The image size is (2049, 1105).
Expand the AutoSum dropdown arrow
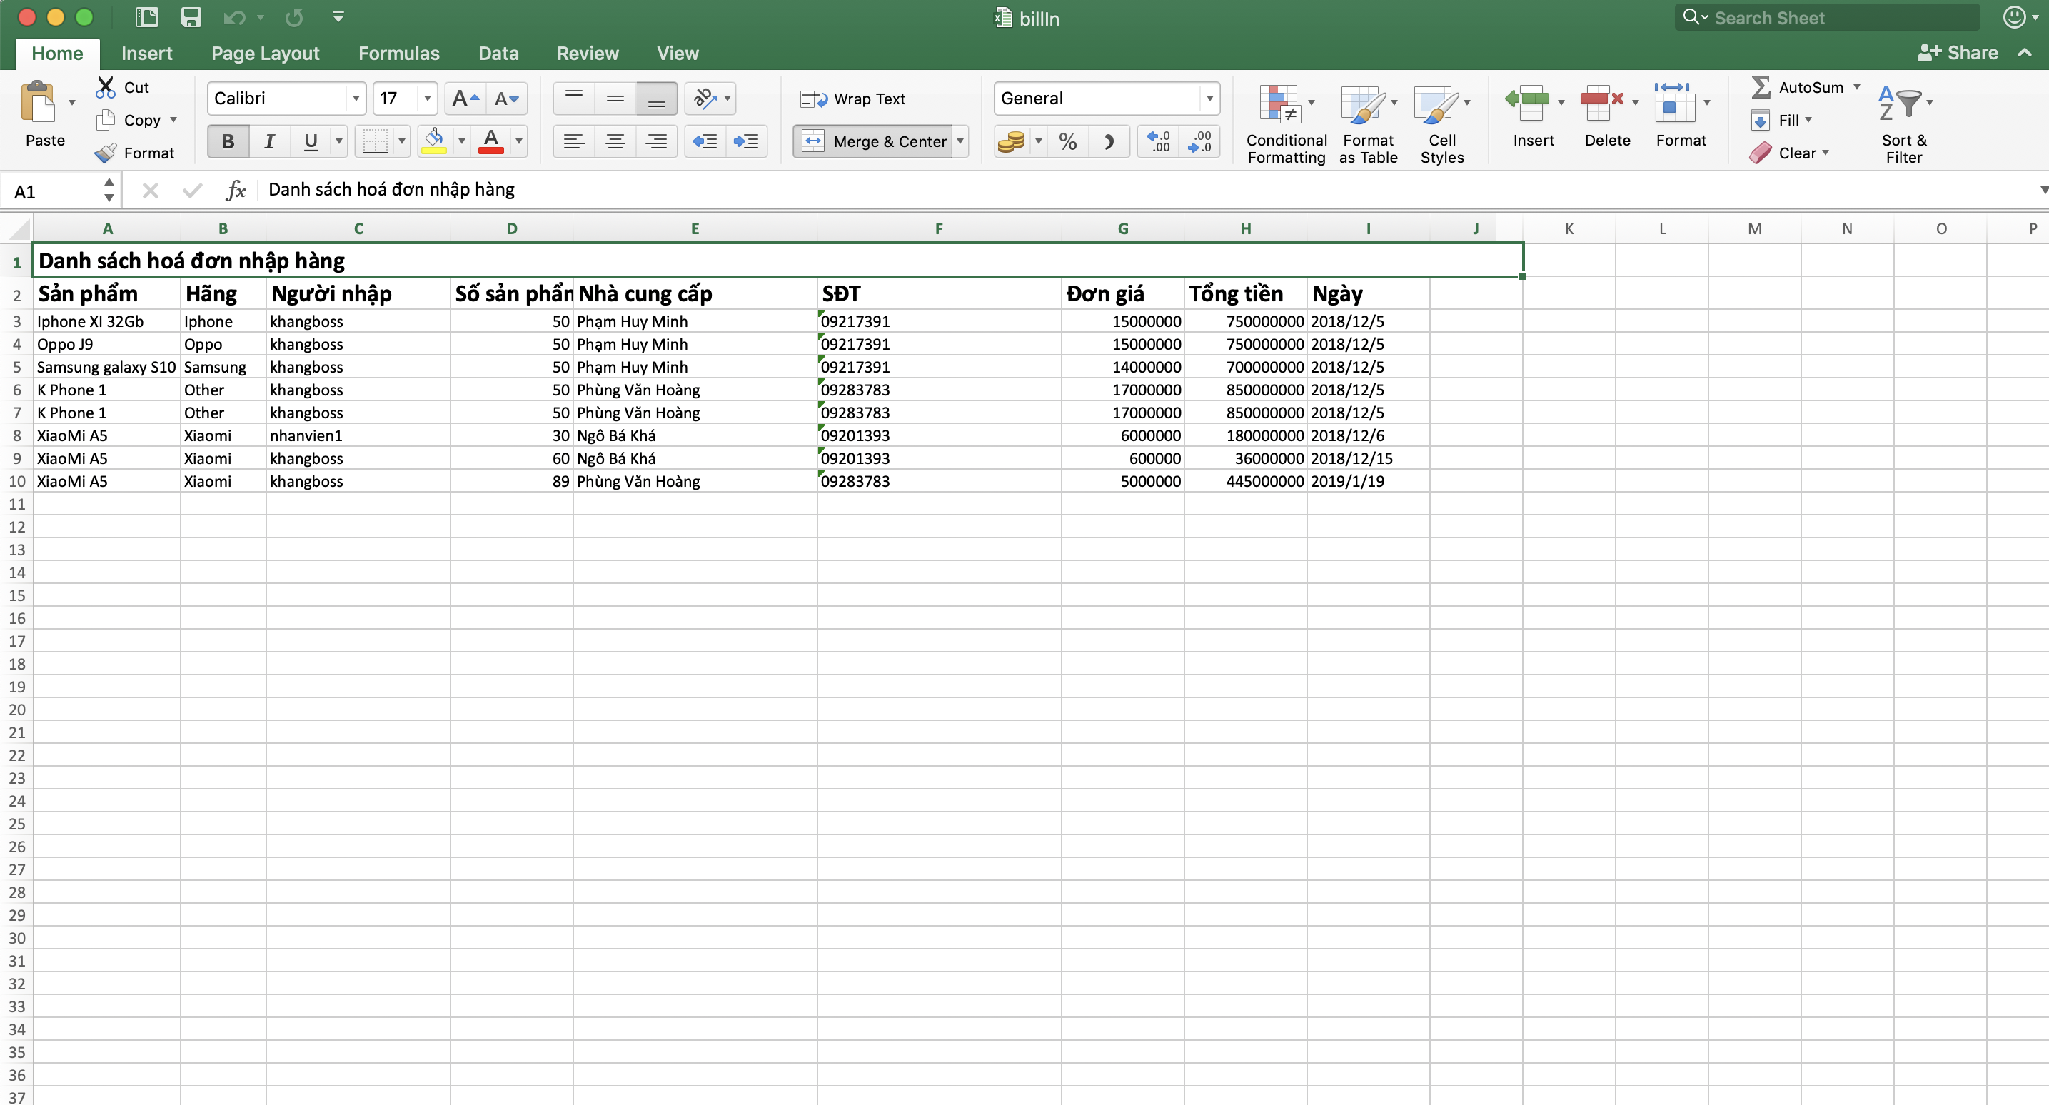[1856, 86]
